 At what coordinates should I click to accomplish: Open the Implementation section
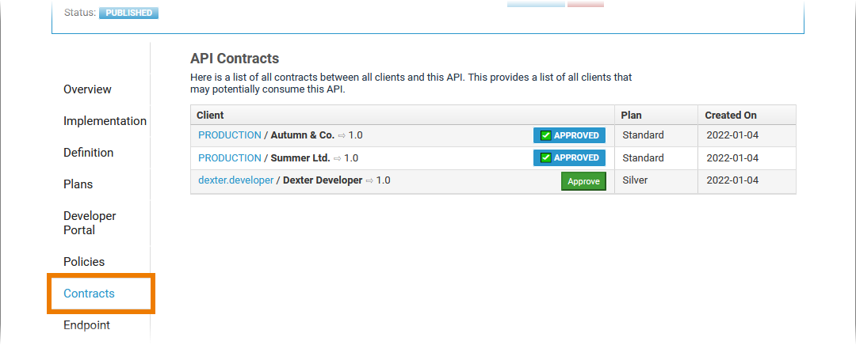click(x=105, y=121)
